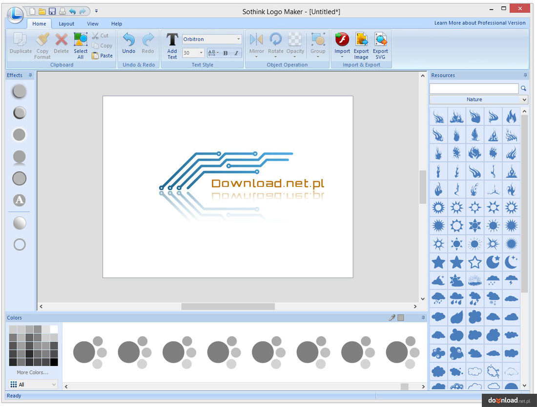Click the Resources panel vertical scrollbar thumb

524,203
